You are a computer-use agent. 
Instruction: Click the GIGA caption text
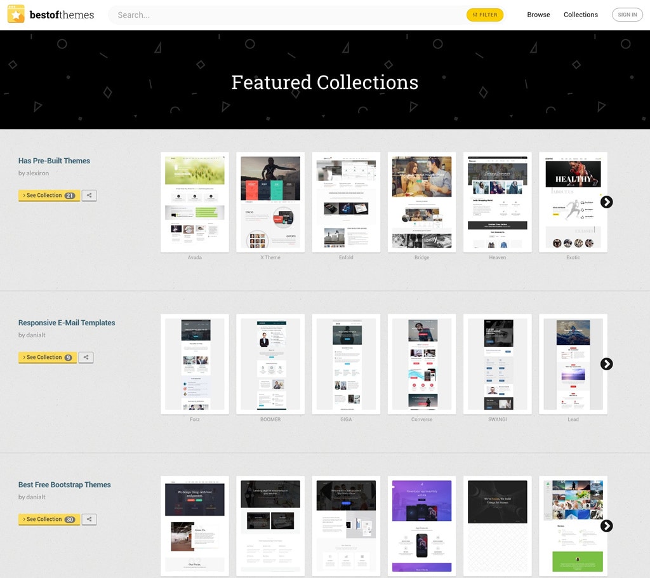pos(346,419)
